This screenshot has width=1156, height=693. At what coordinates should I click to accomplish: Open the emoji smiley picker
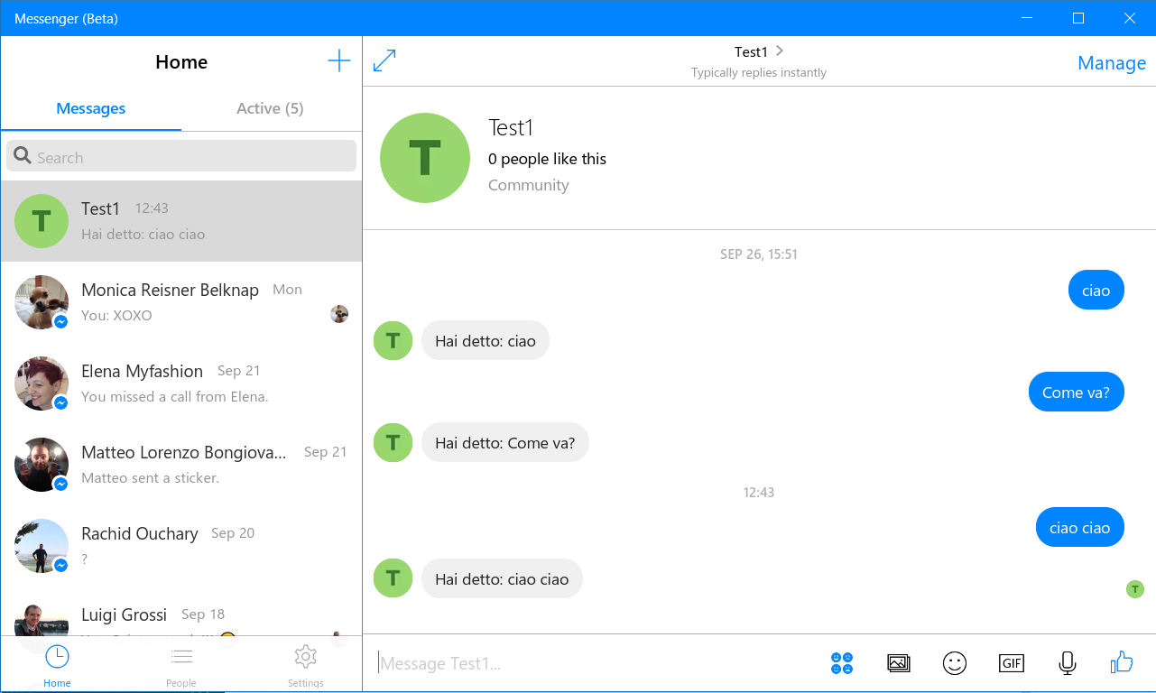(x=954, y=663)
